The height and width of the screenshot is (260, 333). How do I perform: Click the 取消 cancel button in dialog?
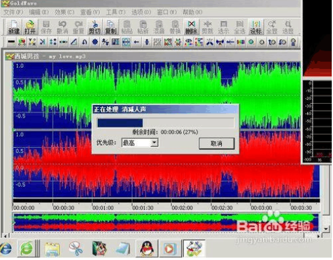pos(217,144)
